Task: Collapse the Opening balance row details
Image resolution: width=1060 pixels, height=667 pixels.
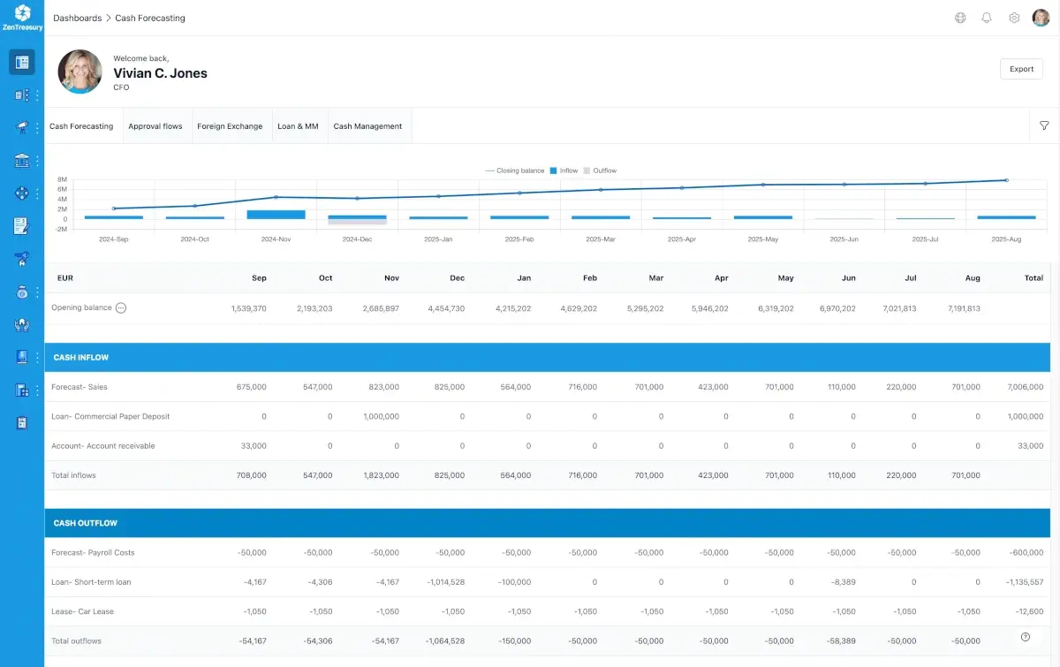Action: [120, 307]
